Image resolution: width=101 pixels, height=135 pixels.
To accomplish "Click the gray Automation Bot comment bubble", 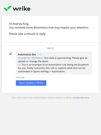I will (x=54, y=63).
